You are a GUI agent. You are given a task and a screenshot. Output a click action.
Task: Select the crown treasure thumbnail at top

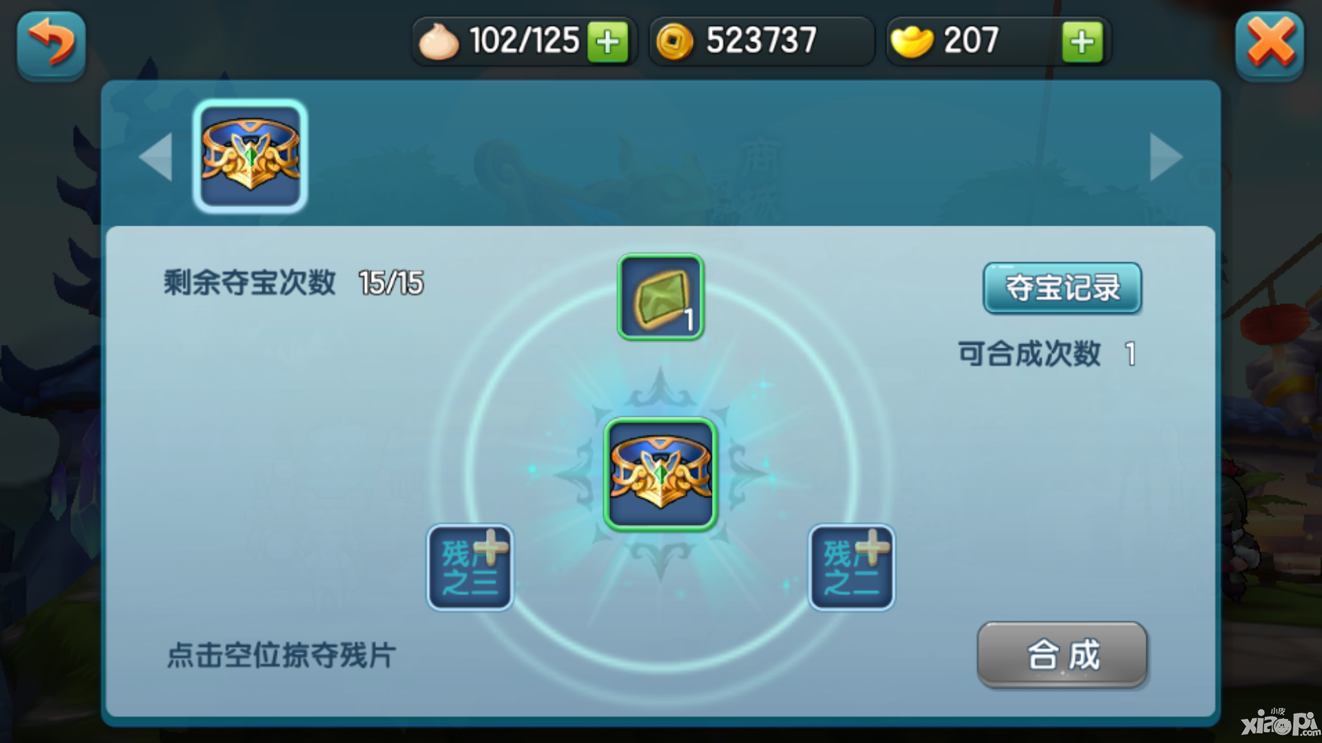[x=251, y=156]
